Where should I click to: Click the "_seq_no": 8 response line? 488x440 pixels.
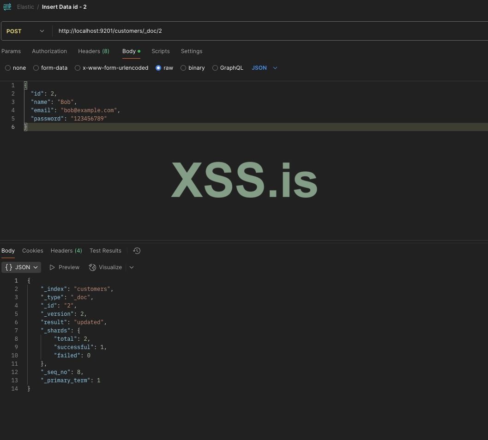[62, 372]
